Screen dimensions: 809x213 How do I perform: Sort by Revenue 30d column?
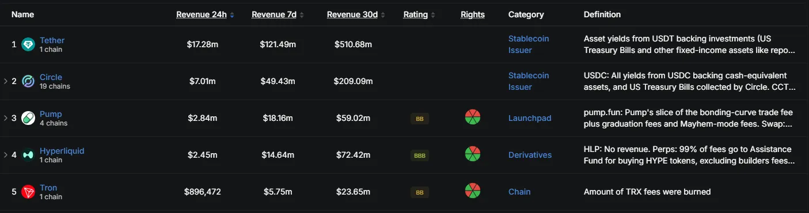coord(356,15)
